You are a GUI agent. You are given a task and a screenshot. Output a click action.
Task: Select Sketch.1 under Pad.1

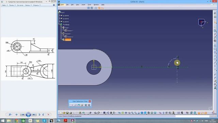(x=70, y=31)
